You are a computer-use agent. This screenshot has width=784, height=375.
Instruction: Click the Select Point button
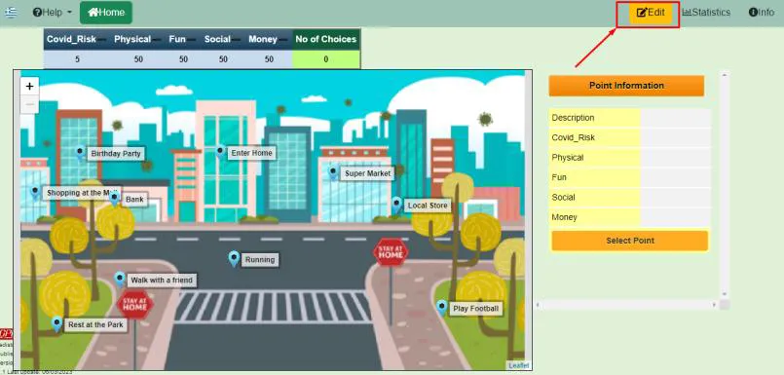(x=630, y=241)
